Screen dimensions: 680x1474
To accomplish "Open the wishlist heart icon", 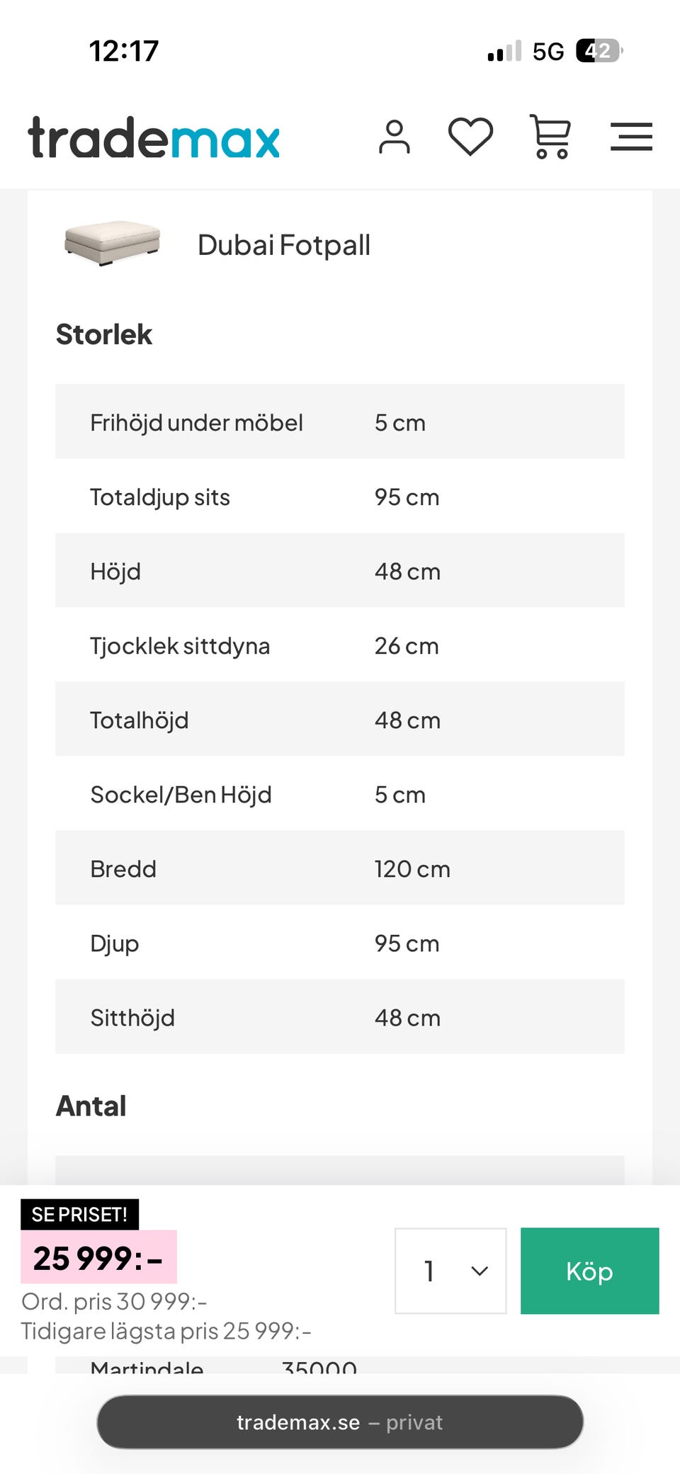I will (470, 137).
